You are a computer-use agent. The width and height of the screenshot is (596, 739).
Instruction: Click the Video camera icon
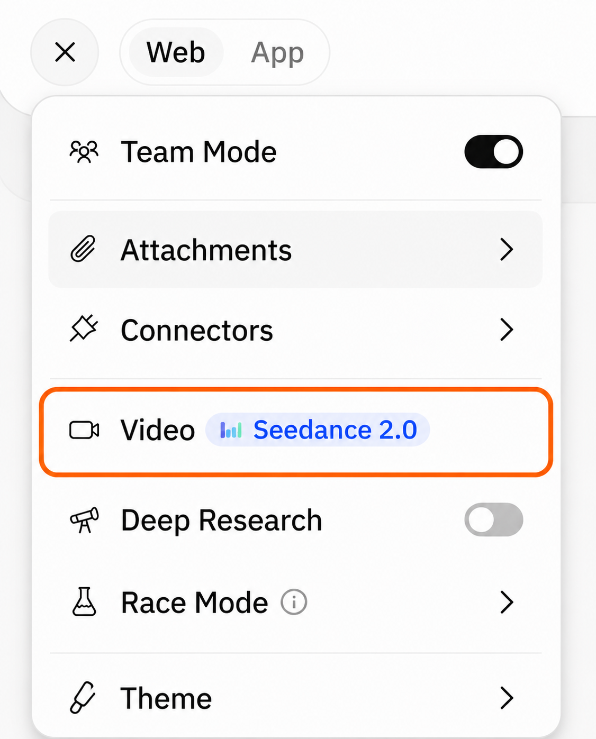pyautogui.click(x=84, y=430)
